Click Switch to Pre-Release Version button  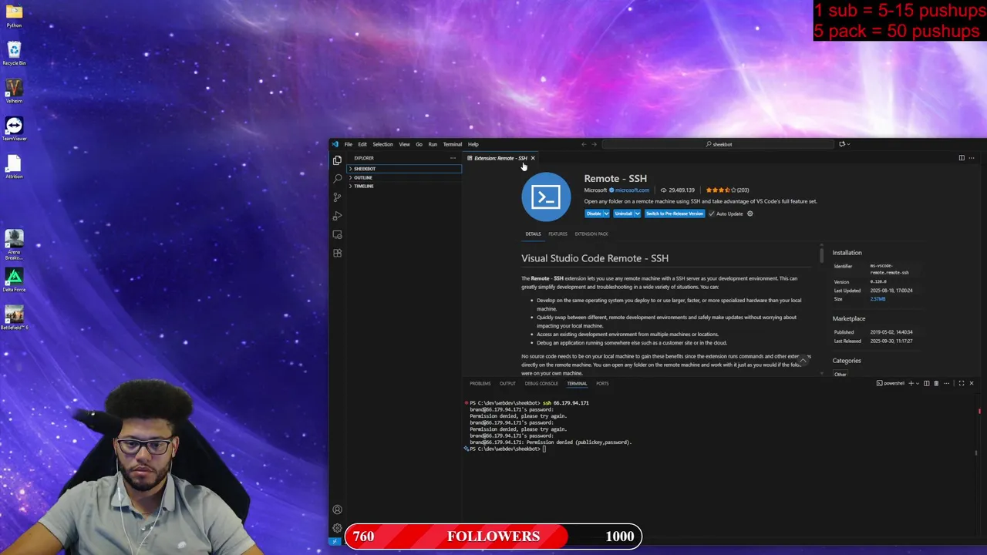(x=675, y=214)
